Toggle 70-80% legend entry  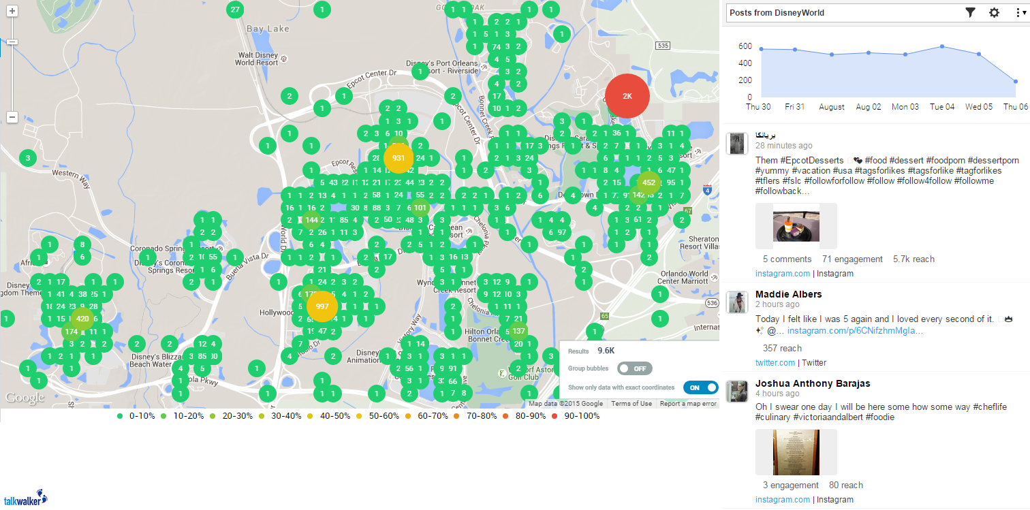point(476,415)
